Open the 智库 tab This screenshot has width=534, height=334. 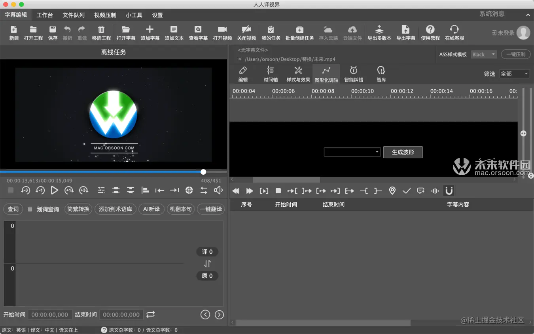click(381, 74)
